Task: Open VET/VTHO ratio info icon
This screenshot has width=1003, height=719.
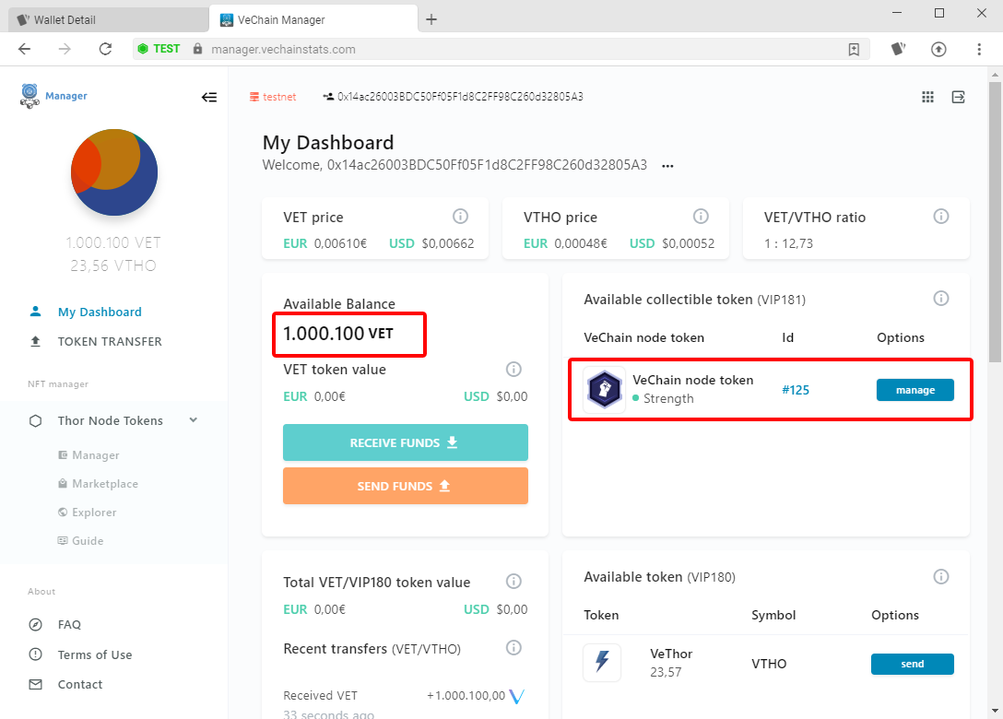Action: (x=941, y=217)
